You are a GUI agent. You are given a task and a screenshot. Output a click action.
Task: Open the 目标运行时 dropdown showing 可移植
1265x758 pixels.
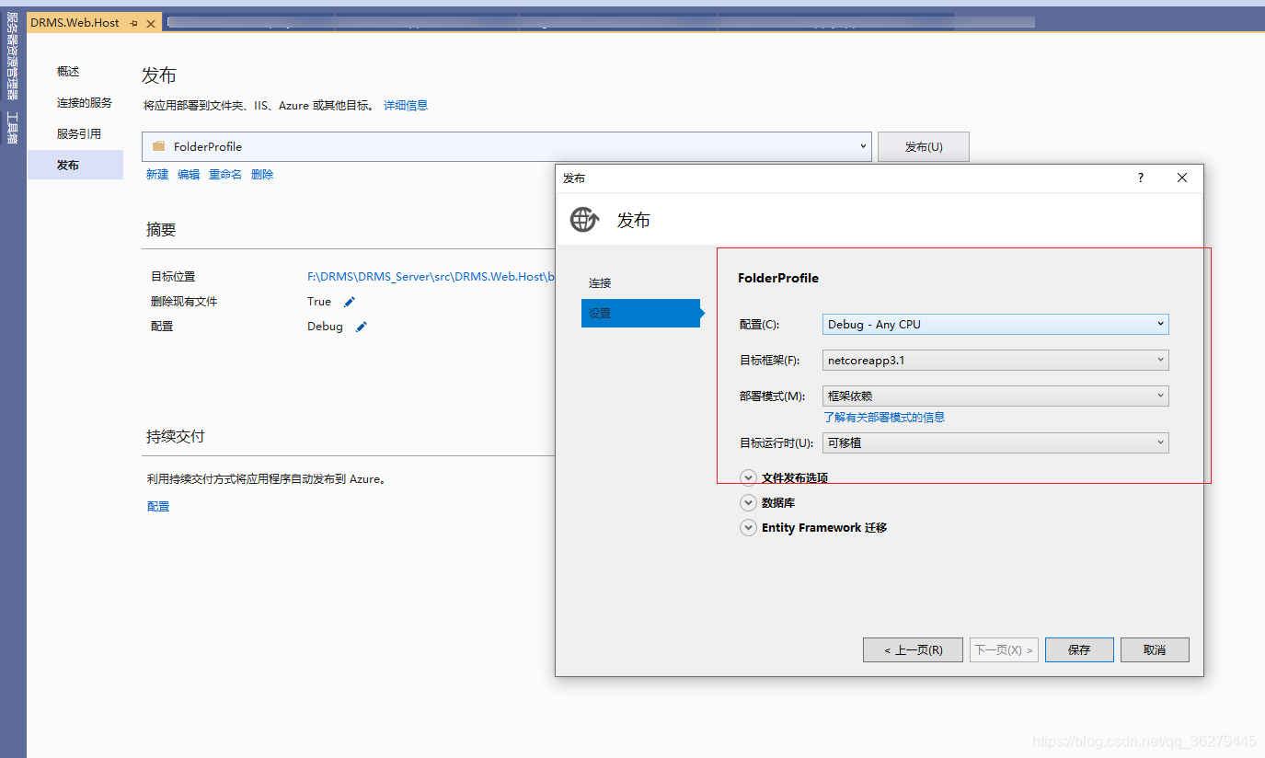click(1160, 442)
